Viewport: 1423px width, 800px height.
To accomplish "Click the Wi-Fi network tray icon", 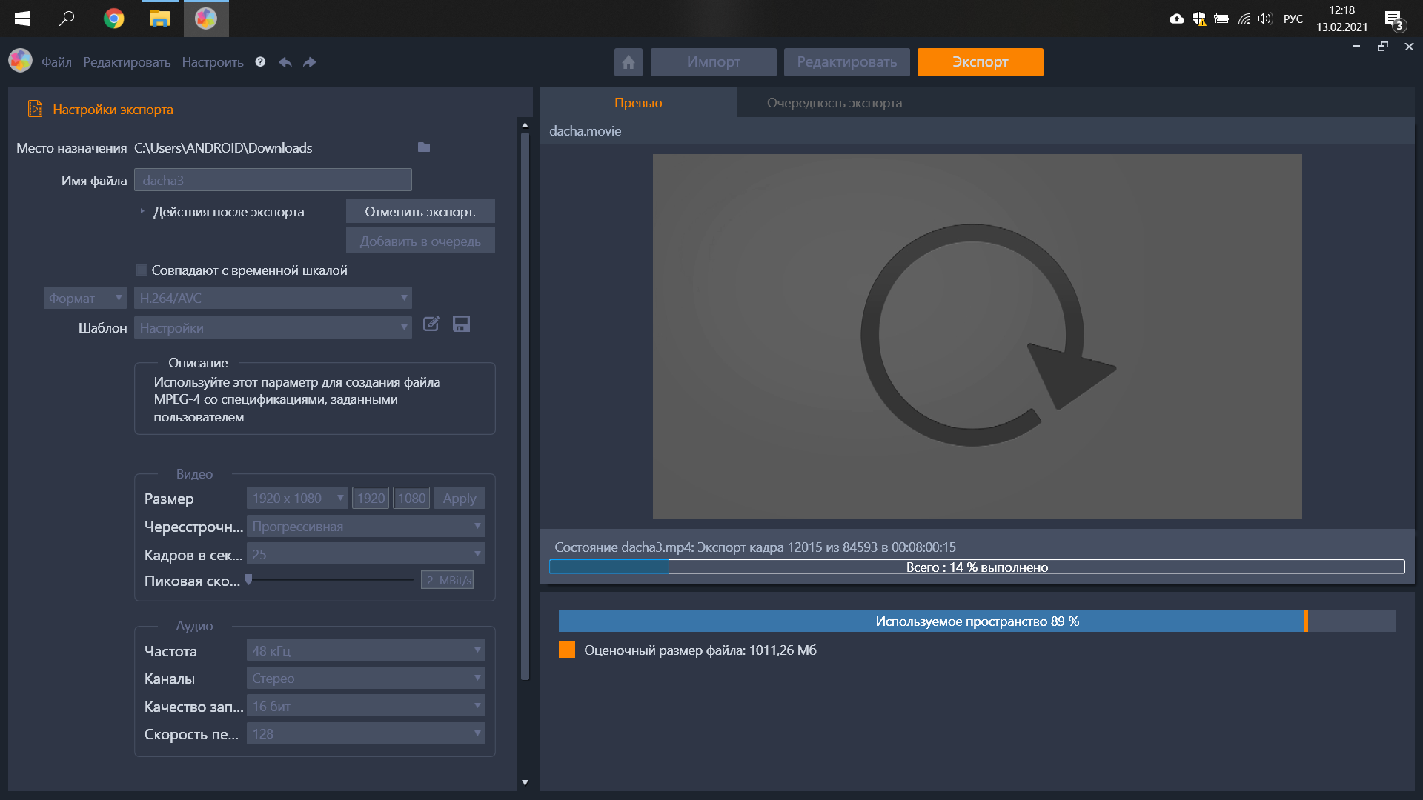I will point(1244,19).
